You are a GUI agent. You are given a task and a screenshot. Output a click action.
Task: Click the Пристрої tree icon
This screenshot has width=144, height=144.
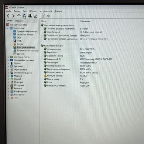(12, 82)
